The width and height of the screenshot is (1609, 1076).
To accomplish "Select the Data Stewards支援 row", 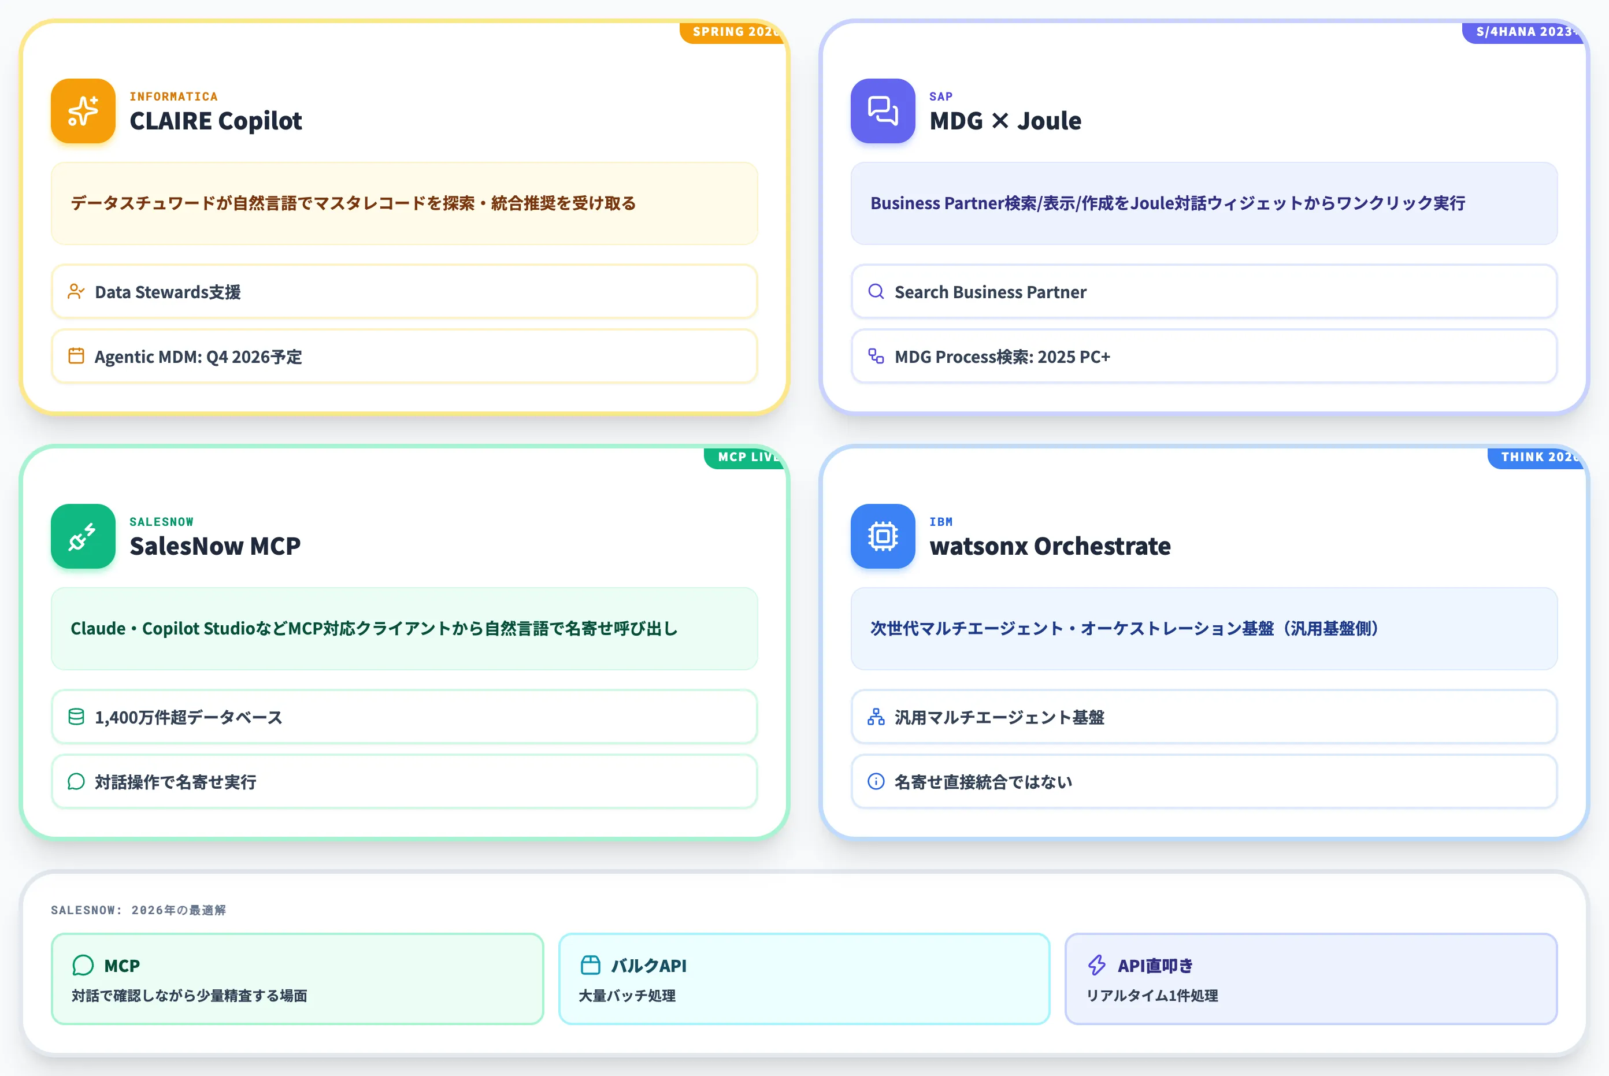I will pyautogui.click(x=404, y=292).
